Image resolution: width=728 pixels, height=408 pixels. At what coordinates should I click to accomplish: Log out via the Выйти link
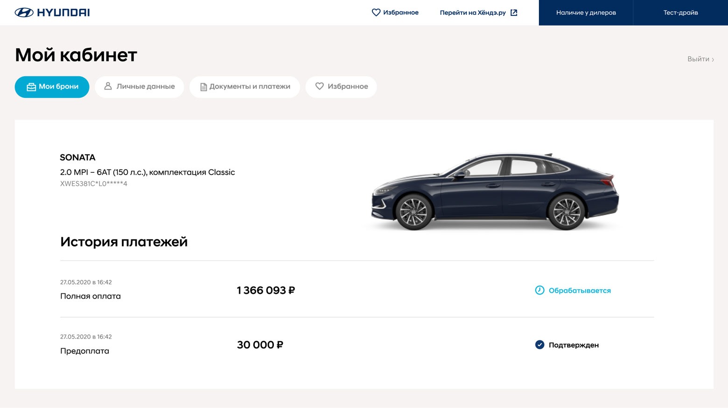700,59
